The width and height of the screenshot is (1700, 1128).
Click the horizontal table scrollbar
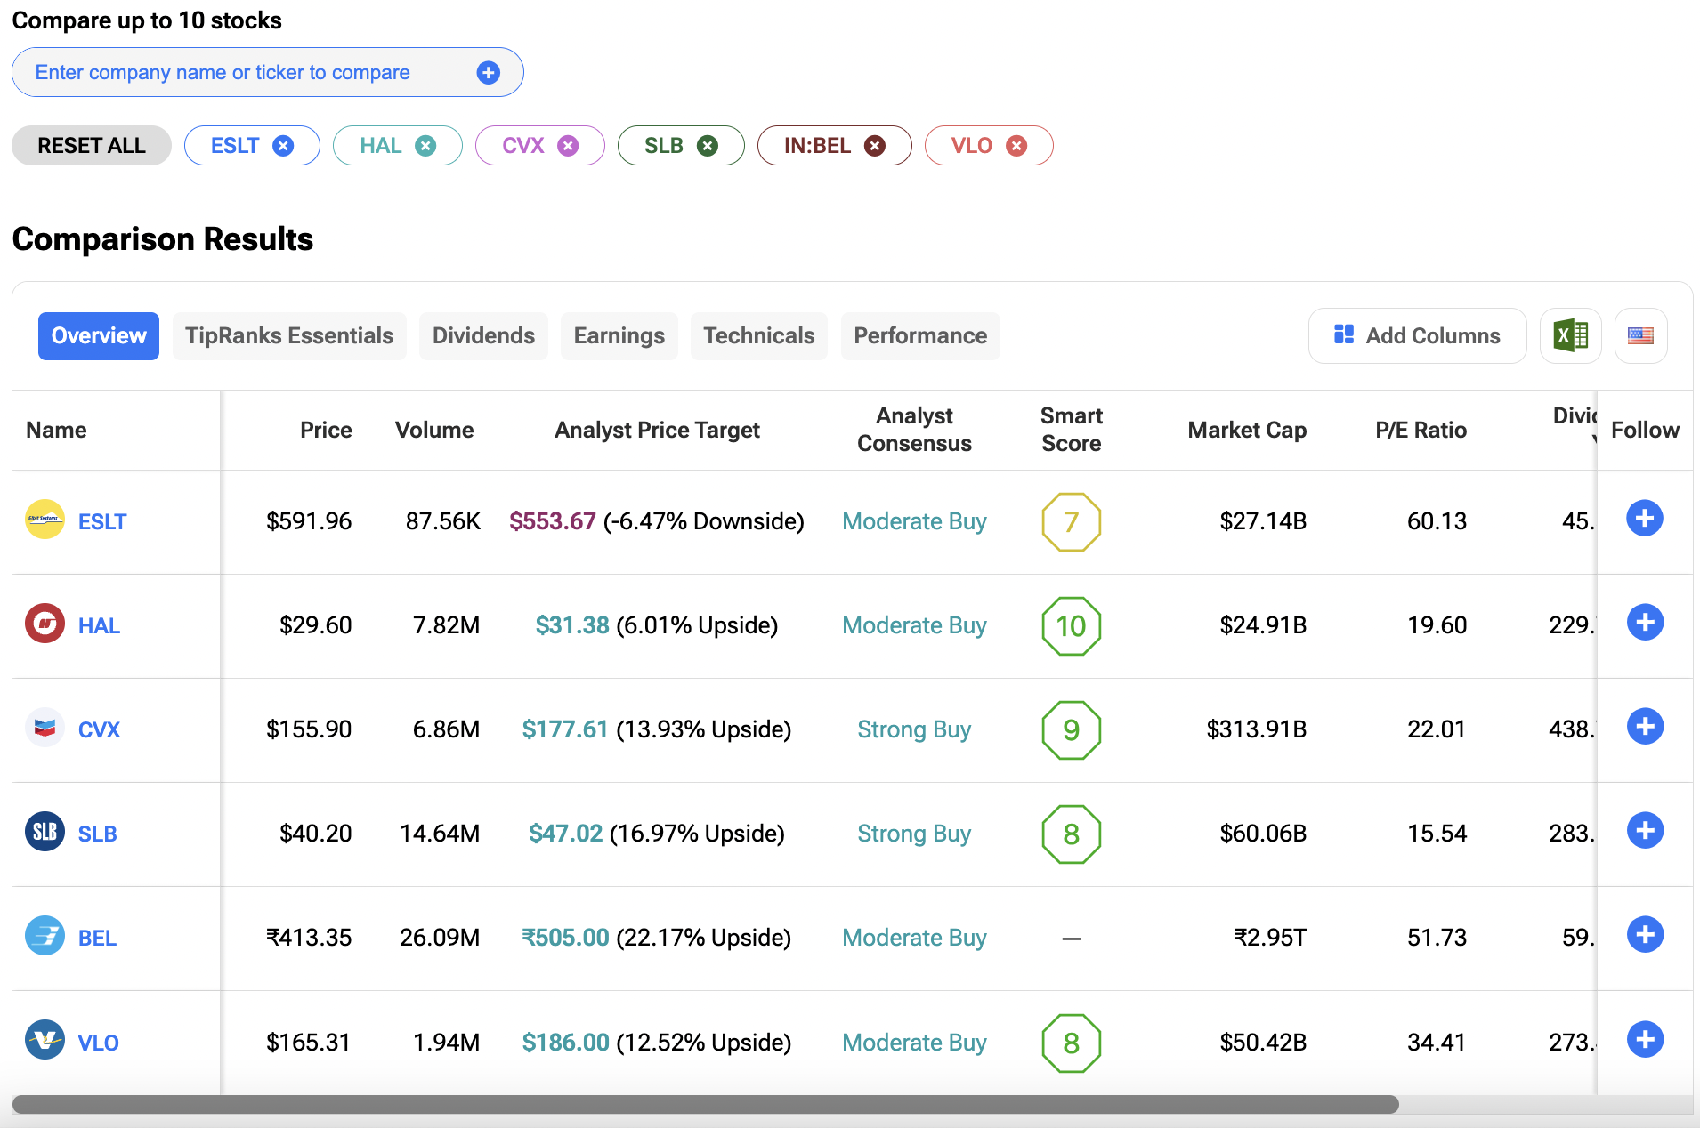pyautogui.click(x=705, y=1105)
